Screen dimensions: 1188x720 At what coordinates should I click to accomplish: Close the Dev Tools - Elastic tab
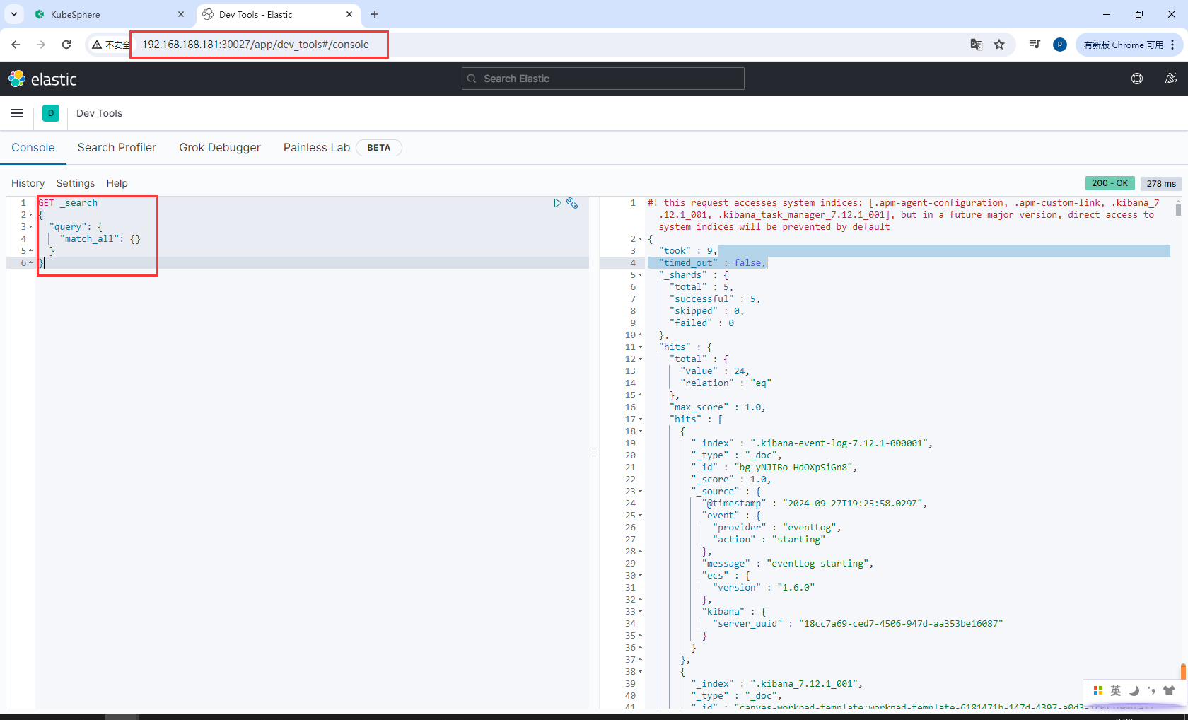(x=349, y=14)
